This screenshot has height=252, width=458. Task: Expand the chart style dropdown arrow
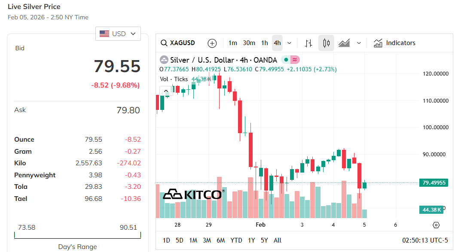coord(359,43)
